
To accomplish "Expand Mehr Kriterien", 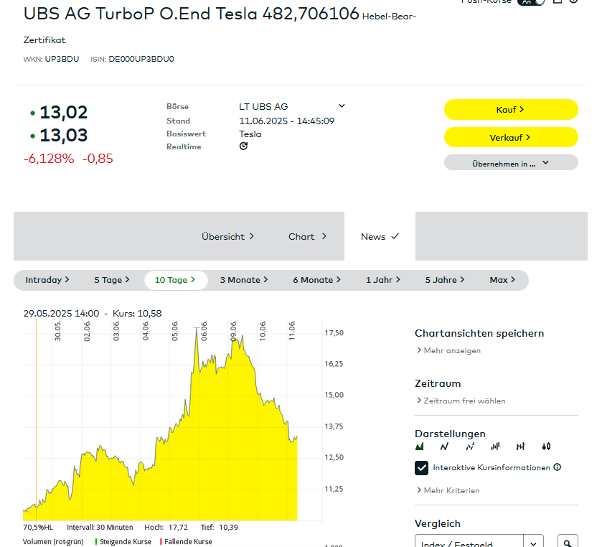I will tap(448, 490).
